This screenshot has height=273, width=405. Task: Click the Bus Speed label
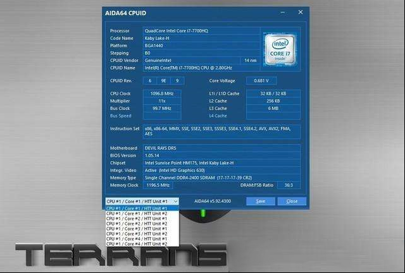[x=121, y=116]
